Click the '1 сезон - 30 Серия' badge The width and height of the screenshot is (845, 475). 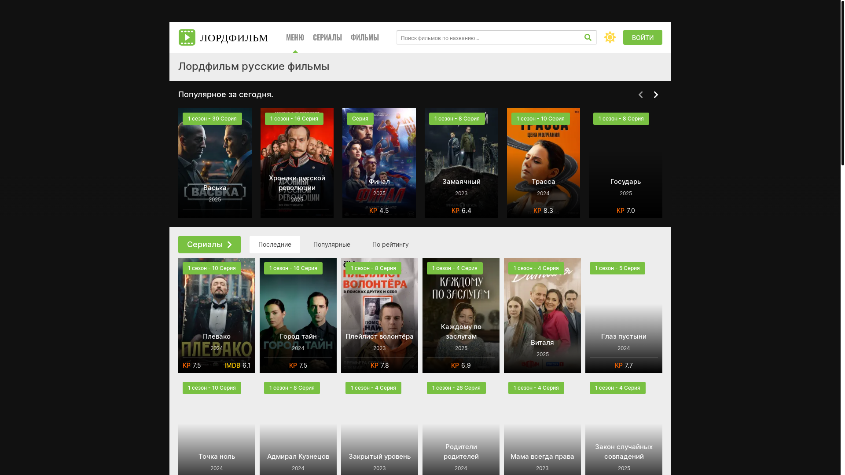click(212, 119)
